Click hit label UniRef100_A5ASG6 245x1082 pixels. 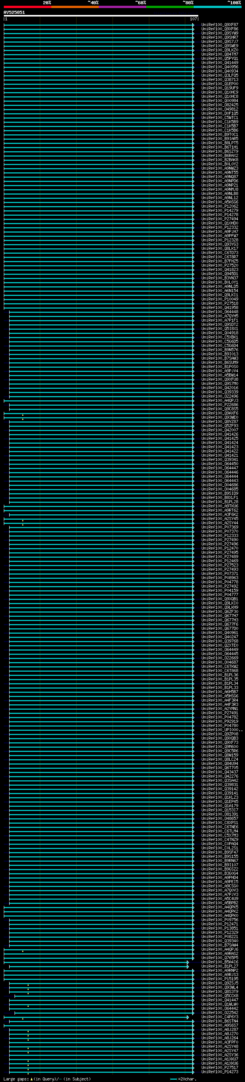220,202
